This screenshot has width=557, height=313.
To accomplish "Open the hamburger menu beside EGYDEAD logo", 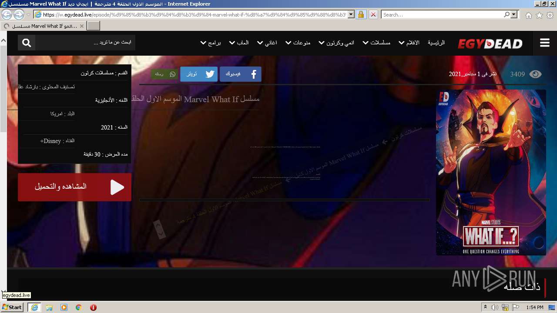I will click(x=545, y=43).
